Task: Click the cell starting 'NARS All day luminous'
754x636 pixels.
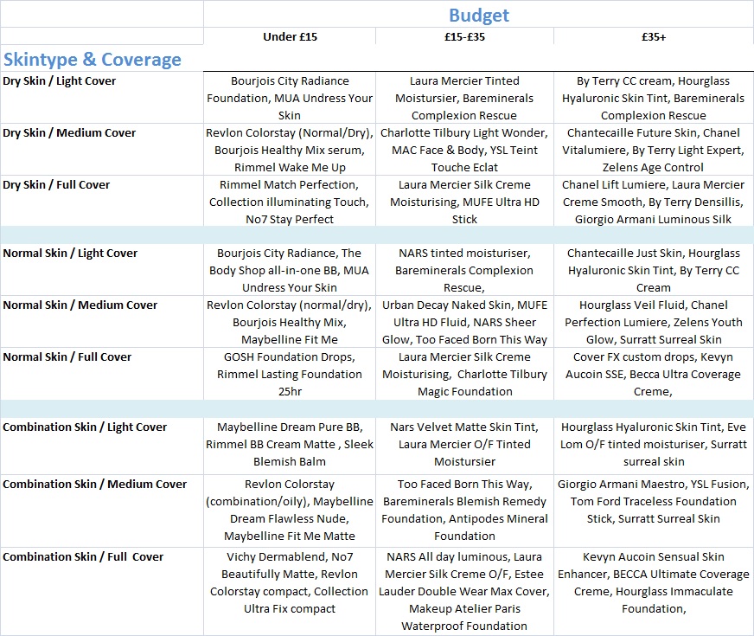Action: coord(464,592)
